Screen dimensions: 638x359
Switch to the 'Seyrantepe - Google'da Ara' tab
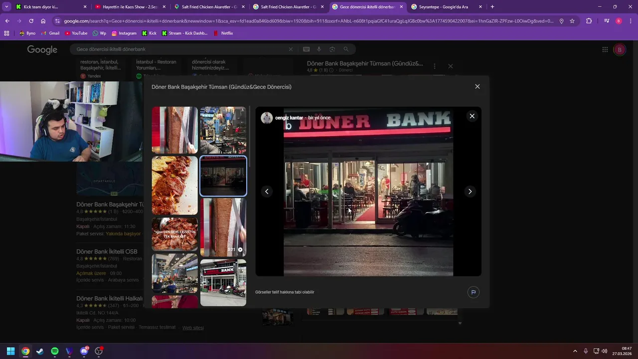[x=446, y=7]
